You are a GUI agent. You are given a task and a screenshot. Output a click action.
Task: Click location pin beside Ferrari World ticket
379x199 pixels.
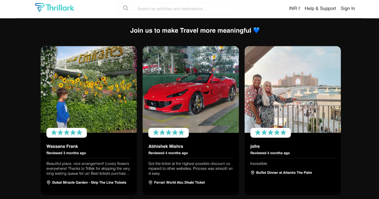[151, 183]
